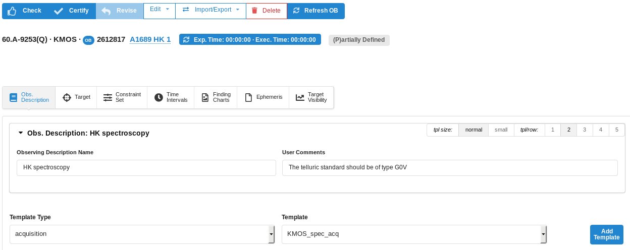Open the Constraint Set tab
Viewport: 630px width, 250px height.
coord(122,97)
